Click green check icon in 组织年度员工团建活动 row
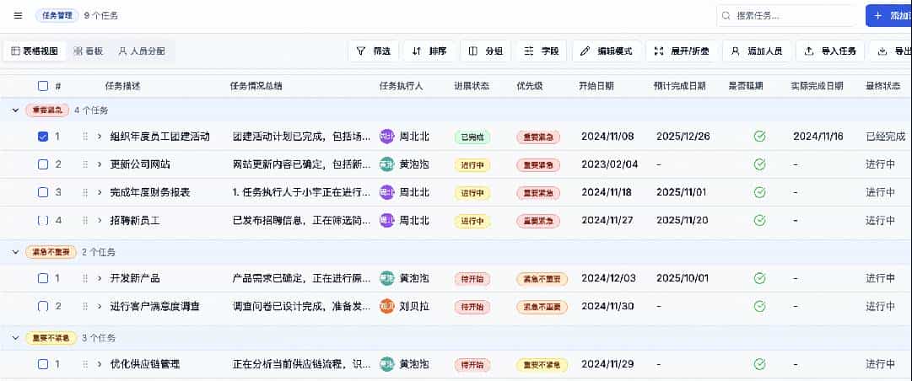 click(759, 137)
